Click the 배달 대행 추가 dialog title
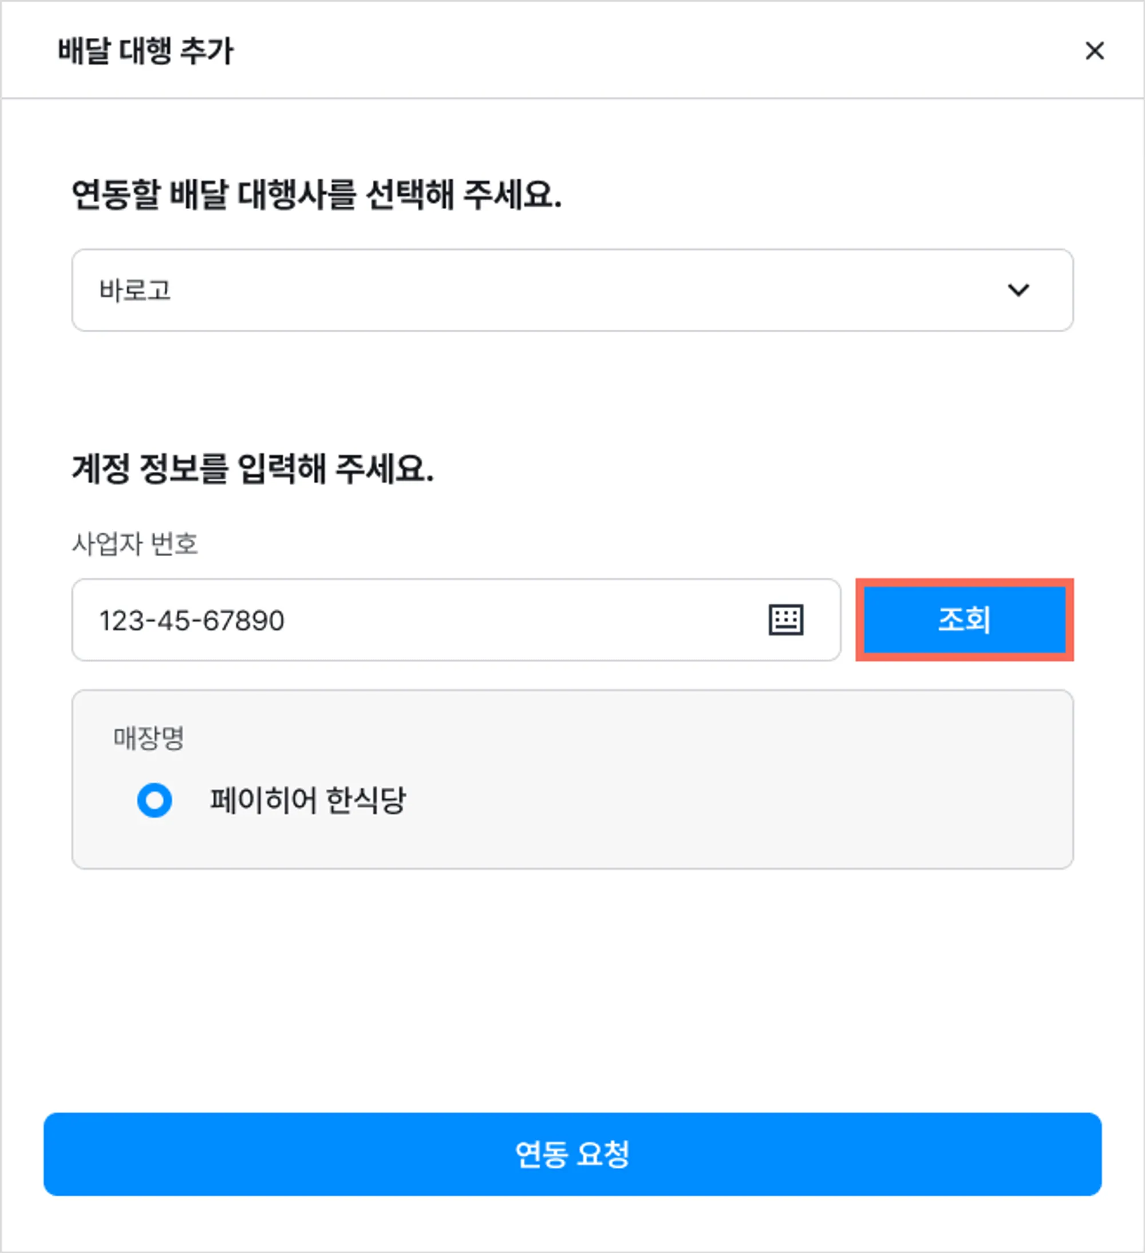Screen dimensions: 1145x1253 (x=145, y=50)
